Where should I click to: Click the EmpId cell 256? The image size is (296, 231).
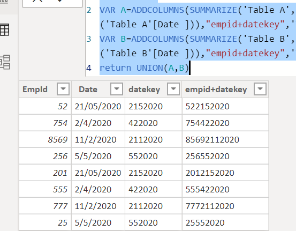coord(45,156)
